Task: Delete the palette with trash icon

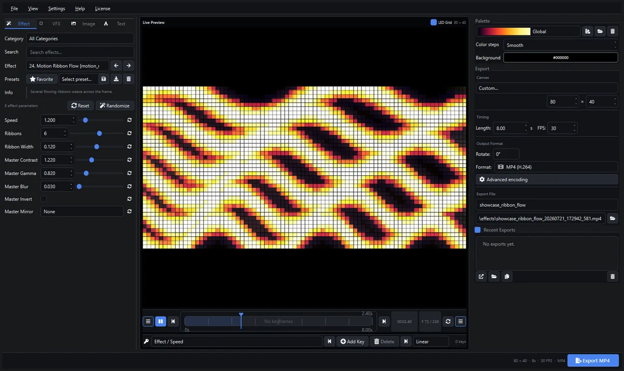Action: (x=613, y=31)
